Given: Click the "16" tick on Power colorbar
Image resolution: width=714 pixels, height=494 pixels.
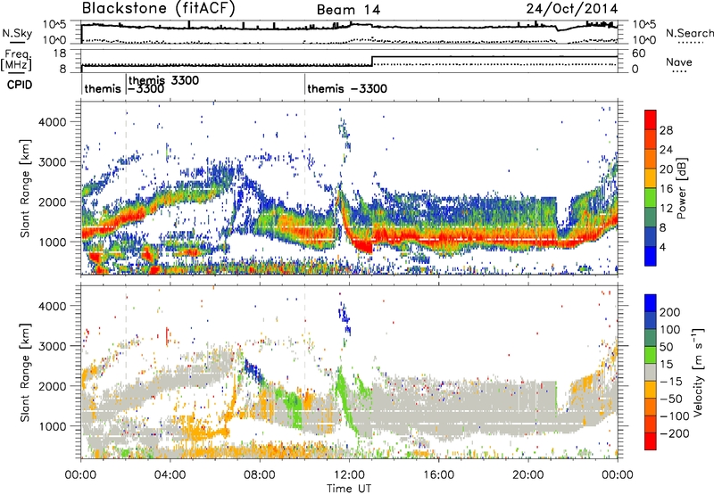Looking at the screenshot, I should (666, 189).
